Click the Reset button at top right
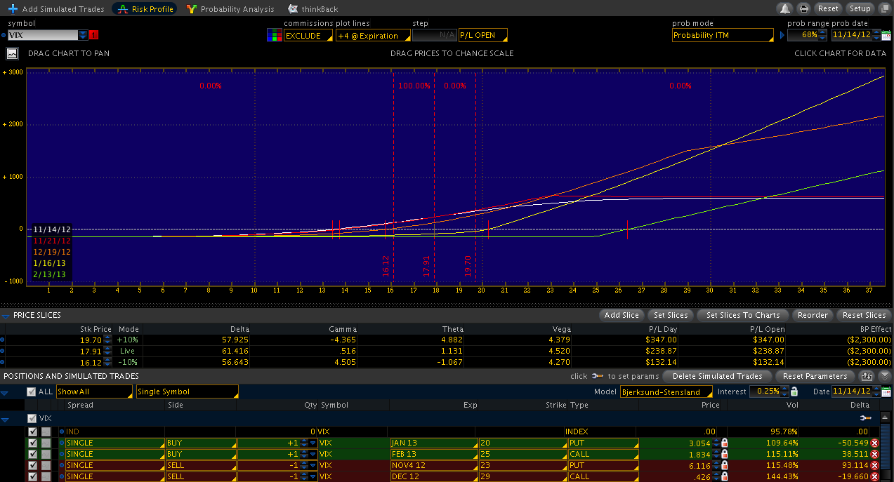The height and width of the screenshot is (482, 894). pyautogui.click(x=829, y=8)
